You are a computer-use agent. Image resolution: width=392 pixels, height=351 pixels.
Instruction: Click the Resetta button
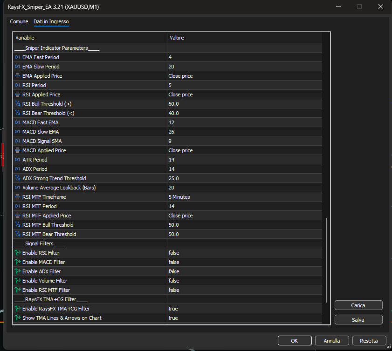pos(369,340)
